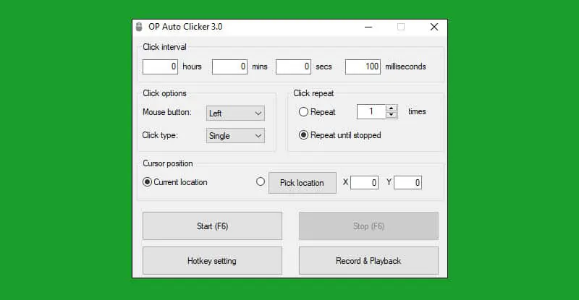Click the 'Cursor position' group label
579x300 pixels.
tap(168, 163)
